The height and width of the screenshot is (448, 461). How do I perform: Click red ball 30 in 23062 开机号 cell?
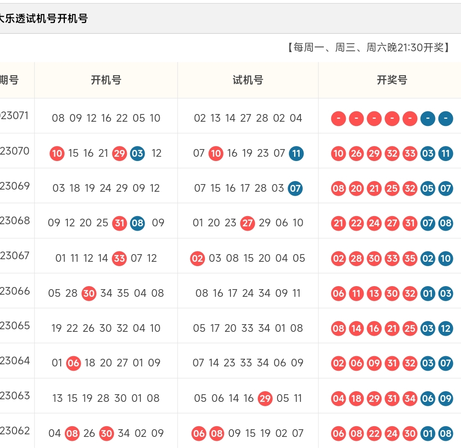[106, 433]
